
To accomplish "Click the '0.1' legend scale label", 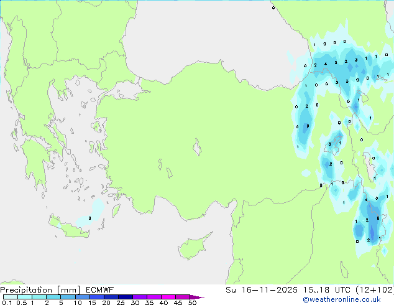I will [x=7, y=303].
